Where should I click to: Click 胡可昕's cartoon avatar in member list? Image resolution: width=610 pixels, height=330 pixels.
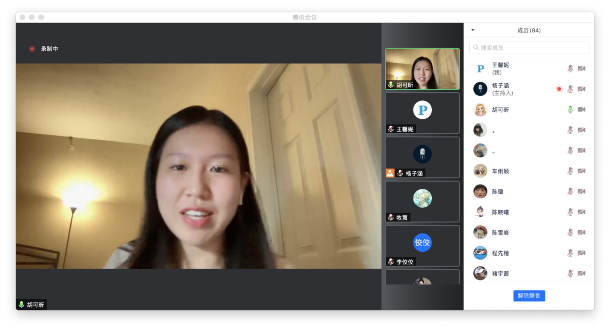tap(480, 110)
